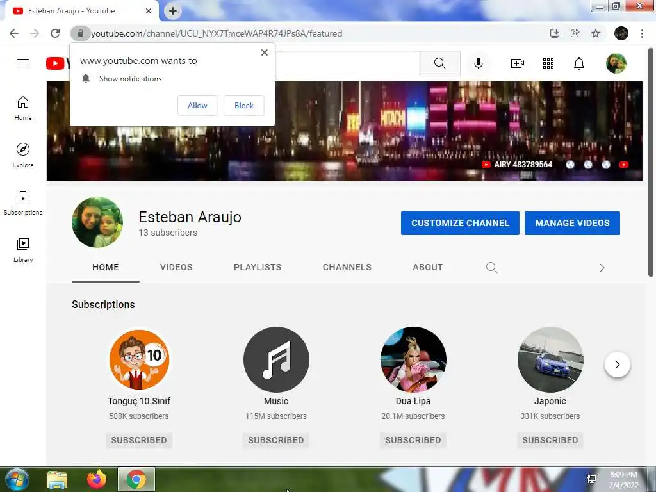Click the network icon in system tray
This screenshot has width=656, height=492.
pos(591,479)
